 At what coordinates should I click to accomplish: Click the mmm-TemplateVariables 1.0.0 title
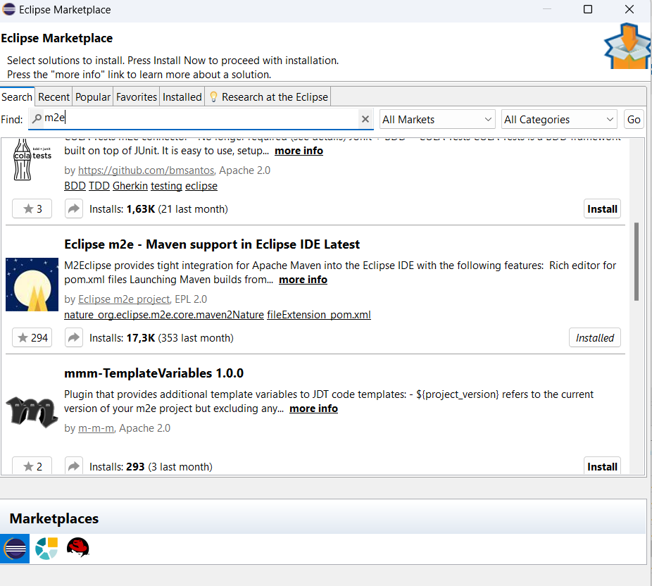154,373
